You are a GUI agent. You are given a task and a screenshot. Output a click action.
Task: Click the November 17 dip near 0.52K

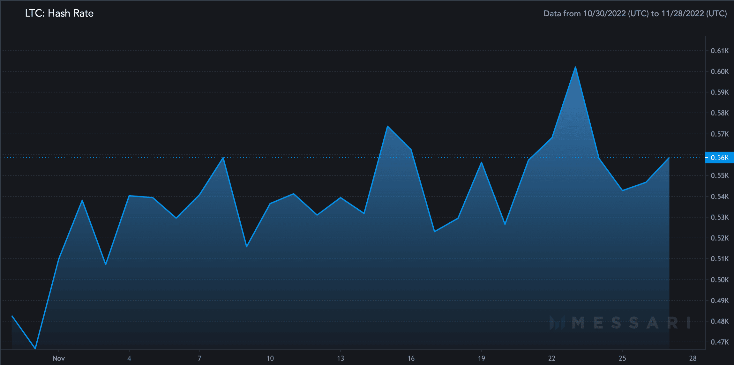(434, 232)
